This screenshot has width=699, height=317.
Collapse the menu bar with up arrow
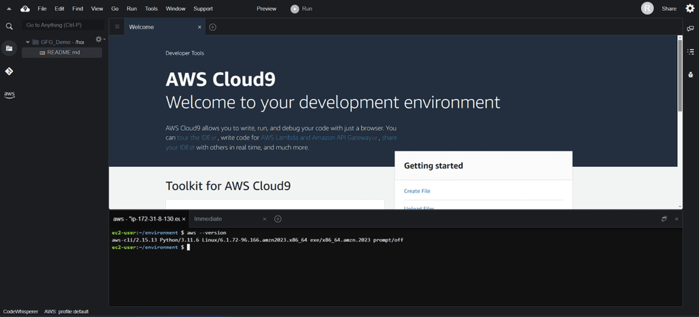8,9
